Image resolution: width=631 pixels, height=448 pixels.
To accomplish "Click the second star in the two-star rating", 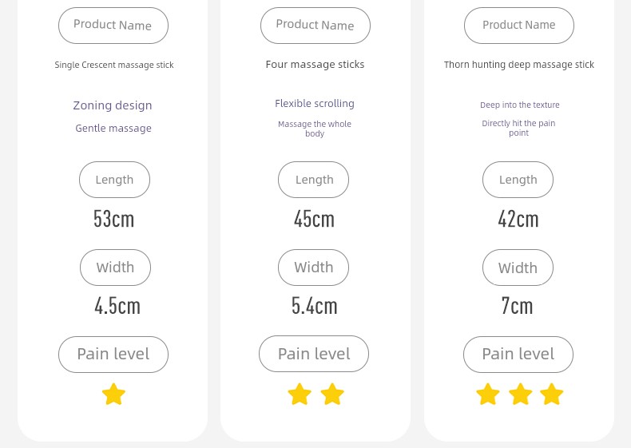I will (332, 394).
